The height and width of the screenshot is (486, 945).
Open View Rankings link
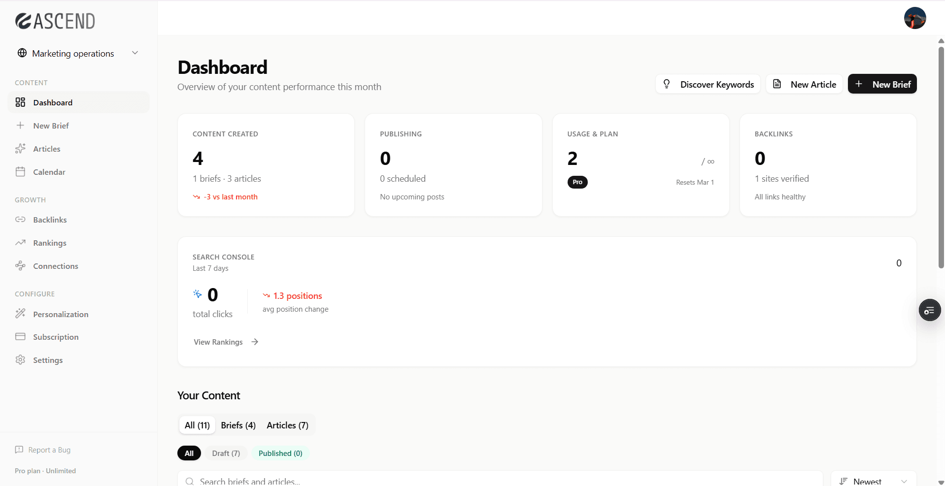218,342
